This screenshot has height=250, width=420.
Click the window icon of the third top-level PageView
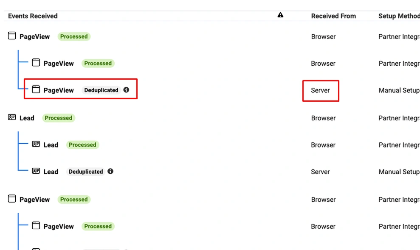point(12,199)
